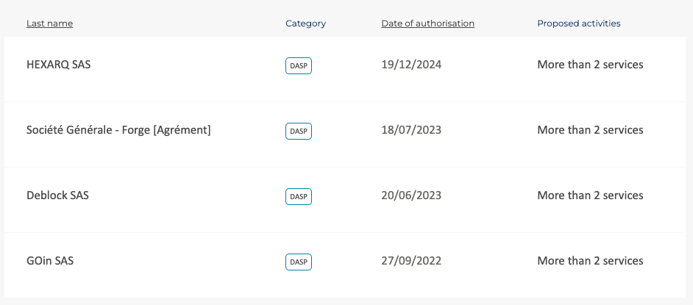This screenshot has width=693, height=305.
Task: Sort table by Last name column
Action: [x=49, y=24]
